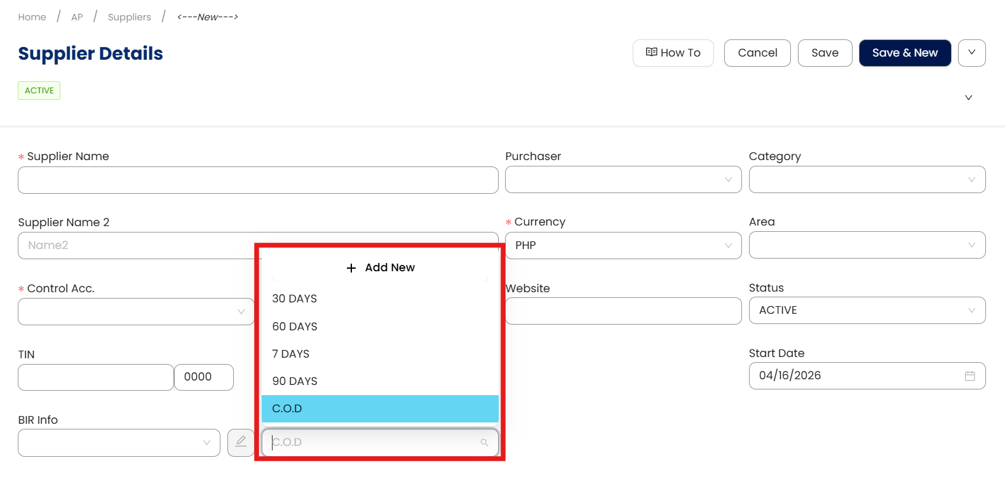Image resolution: width=1005 pixels, height=479 pixels.
Task: Open the Status ACTIVE dropdown
Action: (x=867, y=310)
